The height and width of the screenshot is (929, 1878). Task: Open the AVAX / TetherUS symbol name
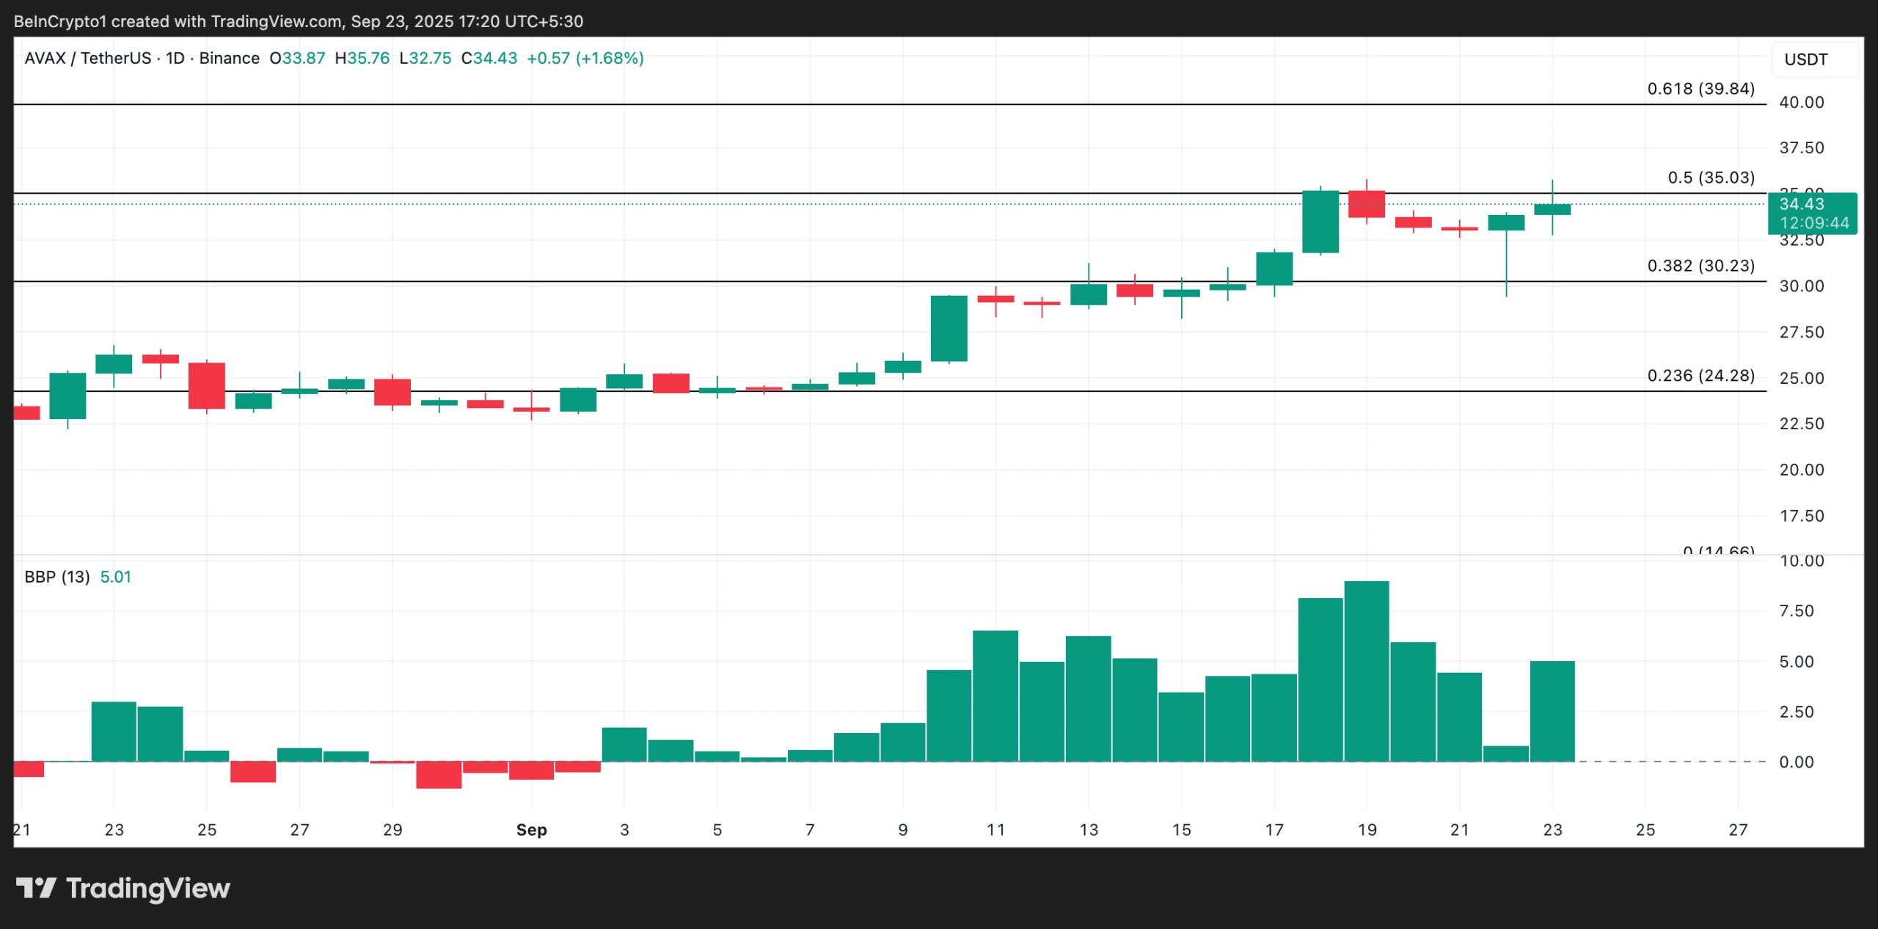tap(88, 58)
